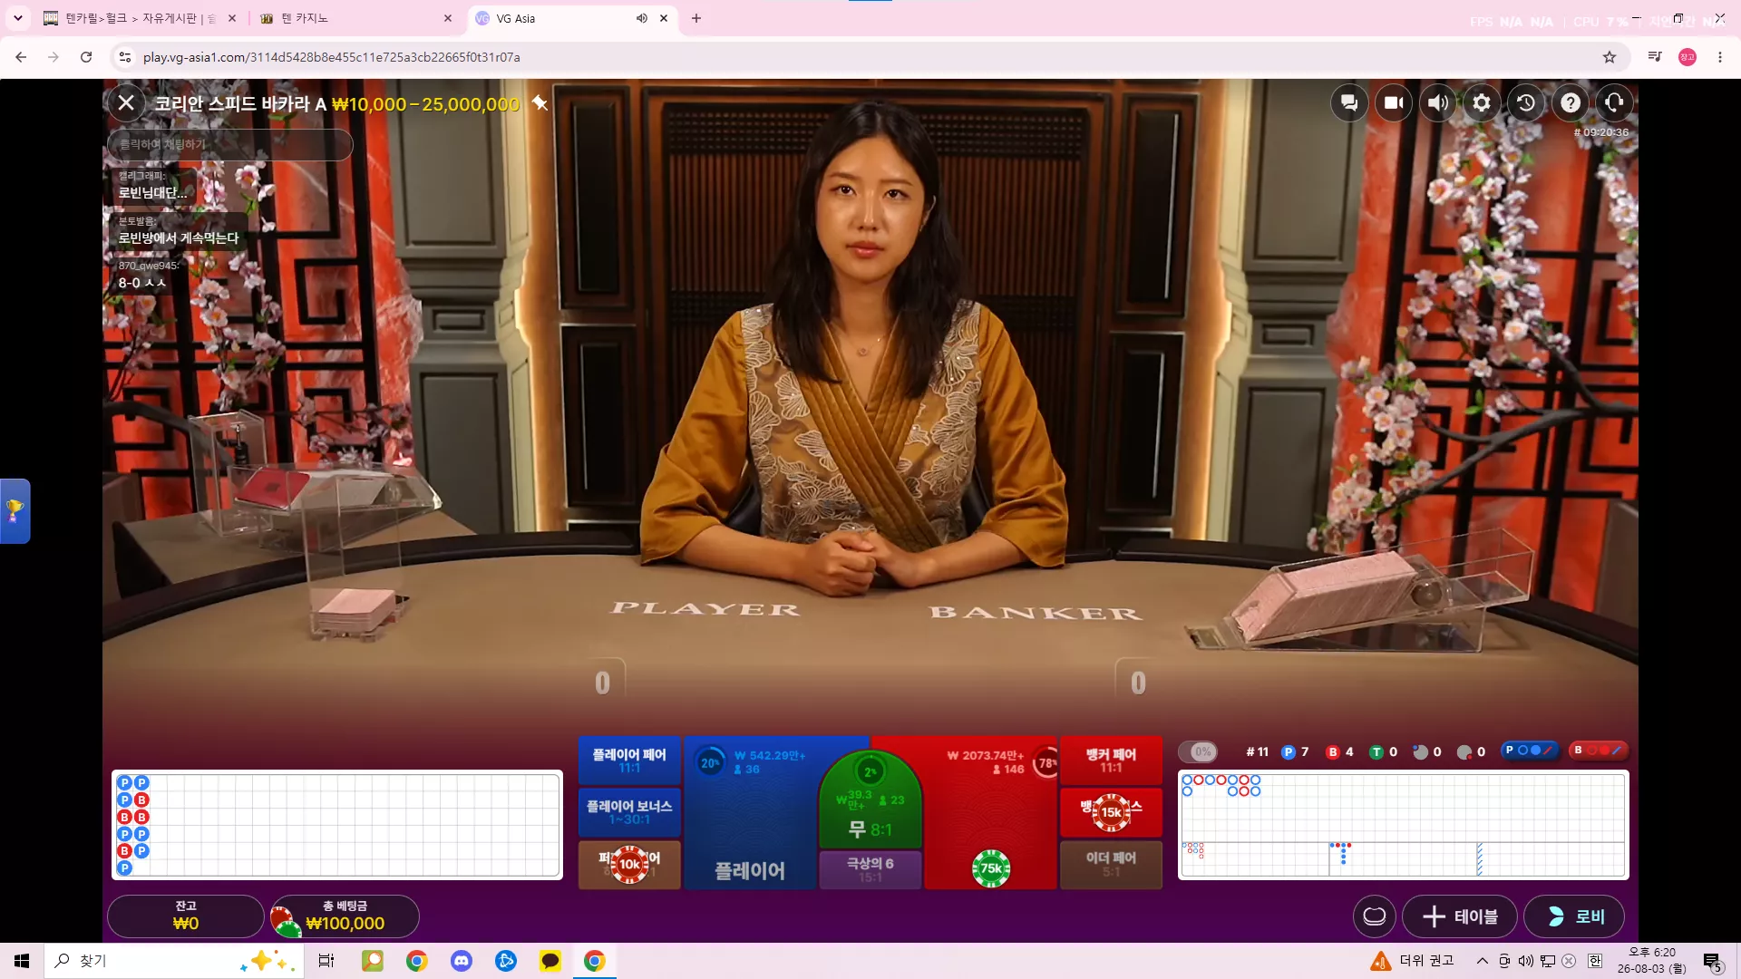Expand the tab search dropdown
Viewport: 1741px width, 979px height.
(x=17, y=18)
